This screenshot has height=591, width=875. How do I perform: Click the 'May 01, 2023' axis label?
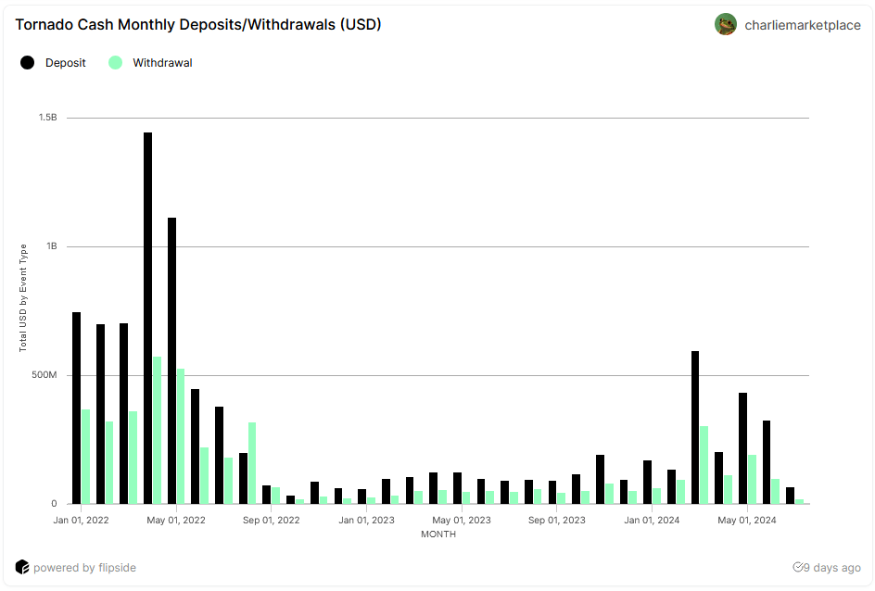(x=462, y=521)
